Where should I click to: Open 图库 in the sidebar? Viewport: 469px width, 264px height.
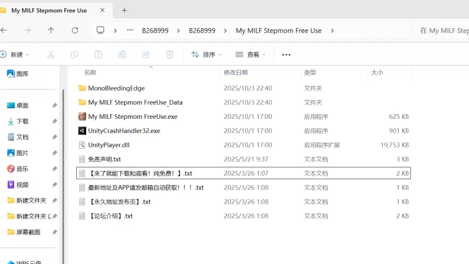click(18, 74)
